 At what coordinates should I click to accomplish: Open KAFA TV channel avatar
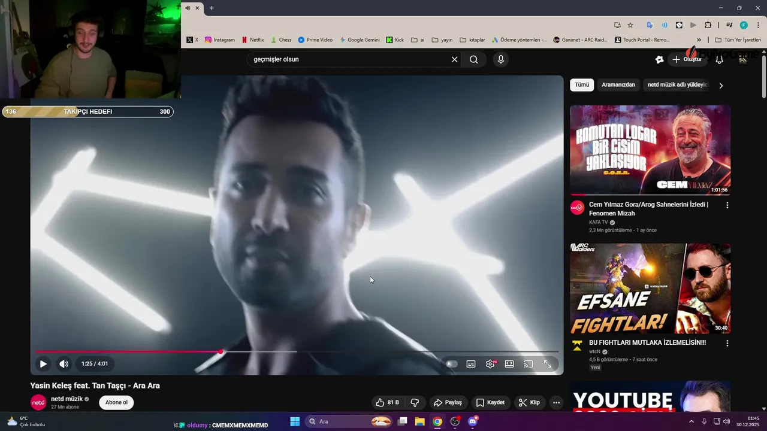point(577,208)
